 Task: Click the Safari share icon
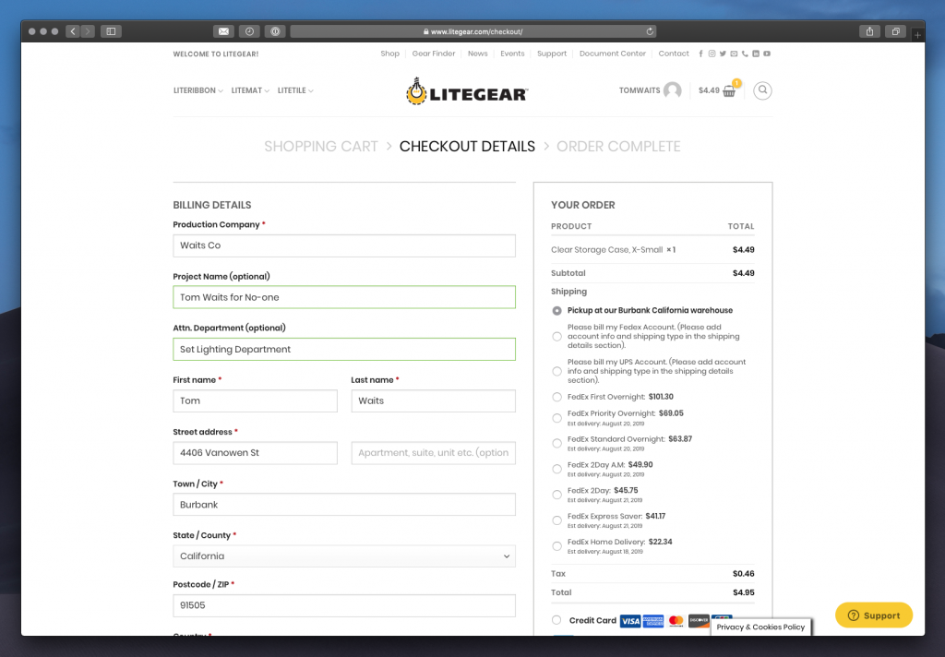(x=869, y=31)
